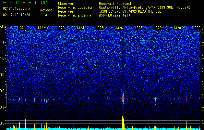
Task: Click the 1.1 kHz frequency label
Action: pos(3,42)
